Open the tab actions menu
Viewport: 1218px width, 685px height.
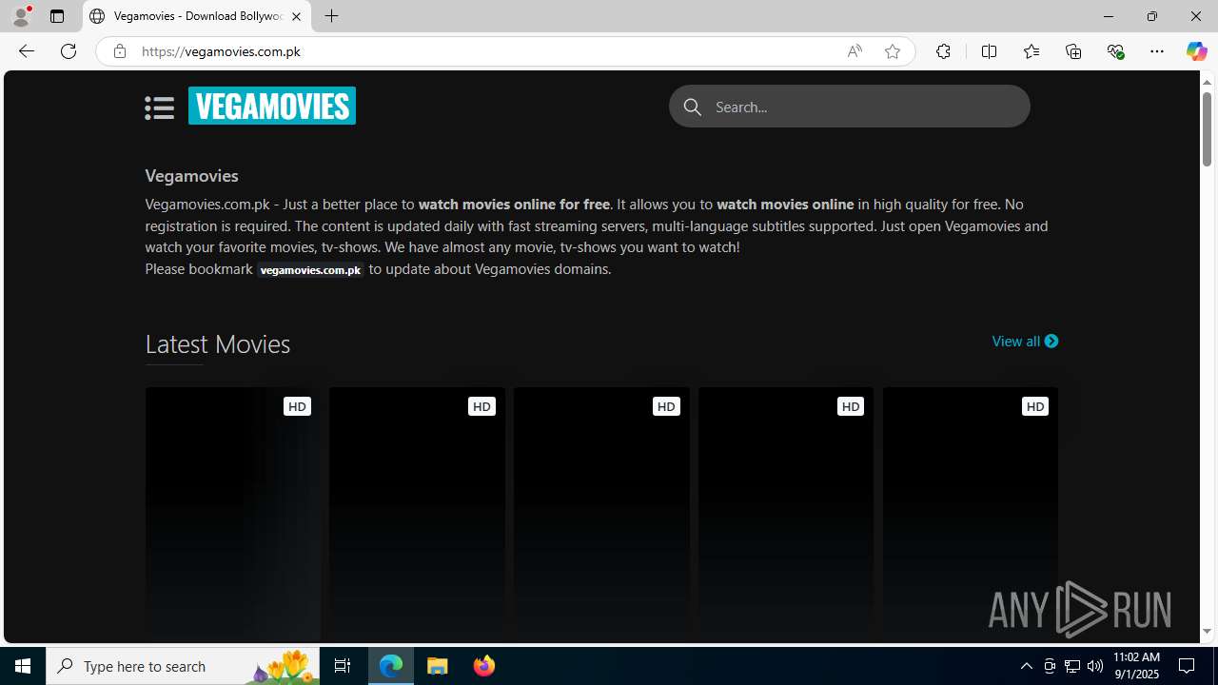coord(57,16)
